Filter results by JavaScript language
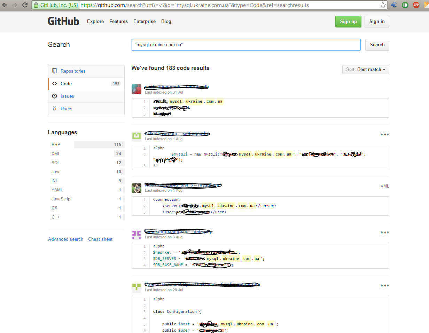Image resolution: width=429 pixels, height=333 pixels. (x=86, y=199)
